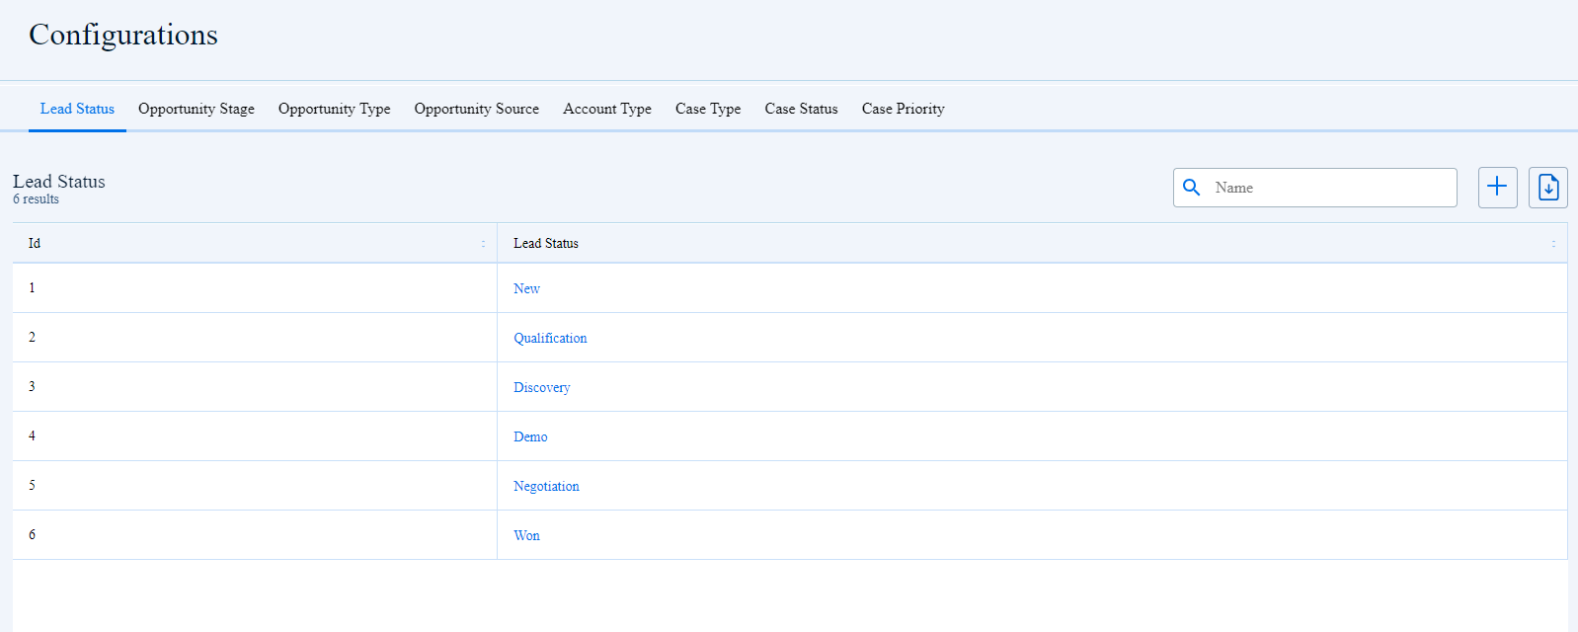This screenshot has height=632, width=1578.
Task: Click the Discovery status link
Action: (541, 387)
